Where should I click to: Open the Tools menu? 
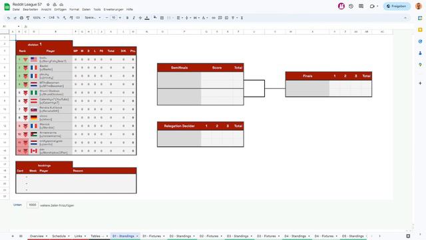click(x=97, y=9)
